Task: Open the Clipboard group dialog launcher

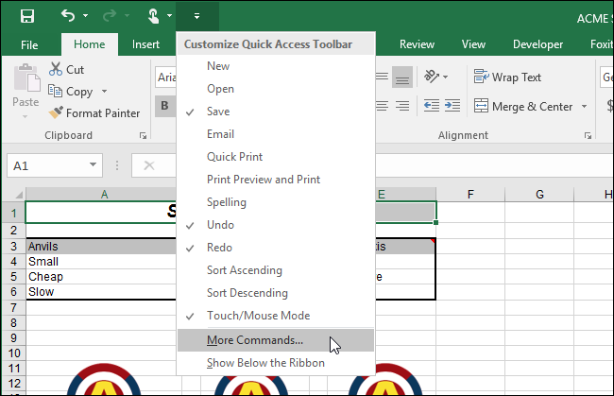Action: 143,135
